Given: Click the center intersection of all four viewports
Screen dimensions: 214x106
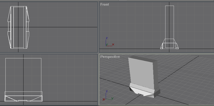Looking at the screenshot, I should [98, 53].
